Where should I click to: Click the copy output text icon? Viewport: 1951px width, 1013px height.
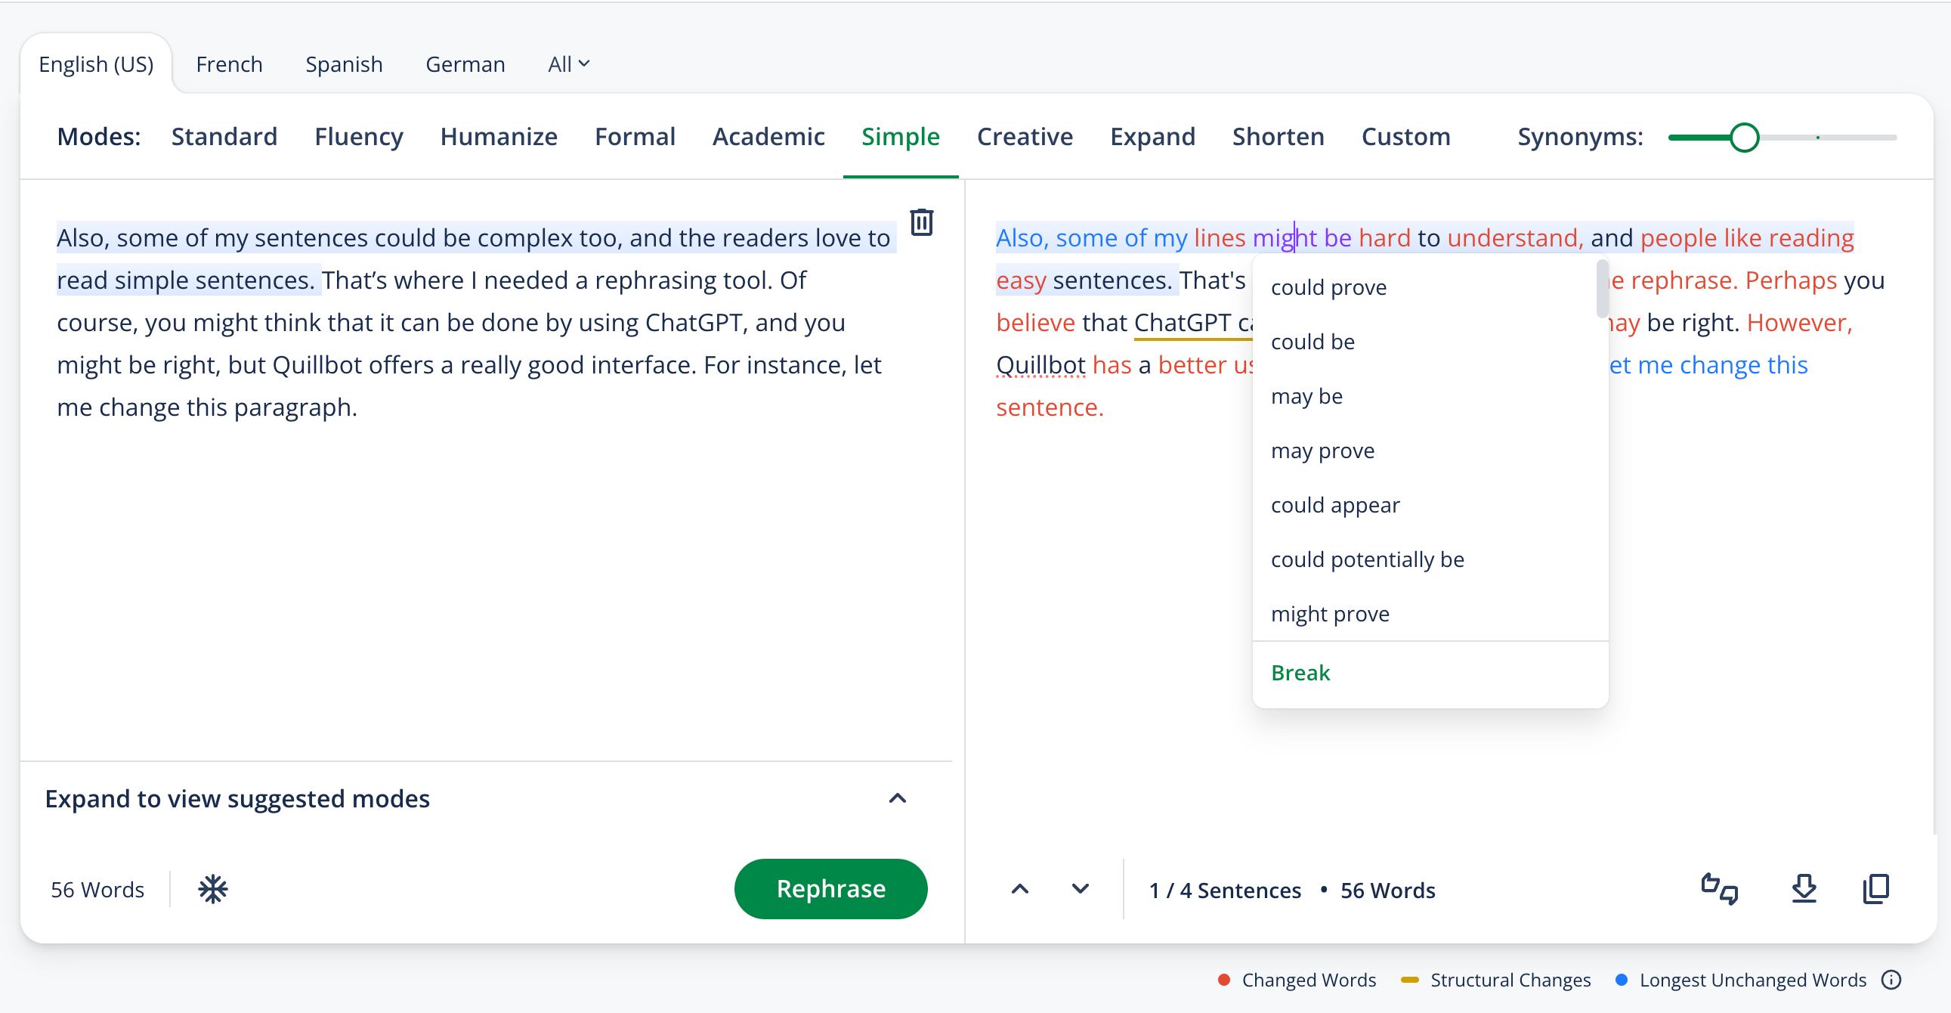(x=1875, y=889)
